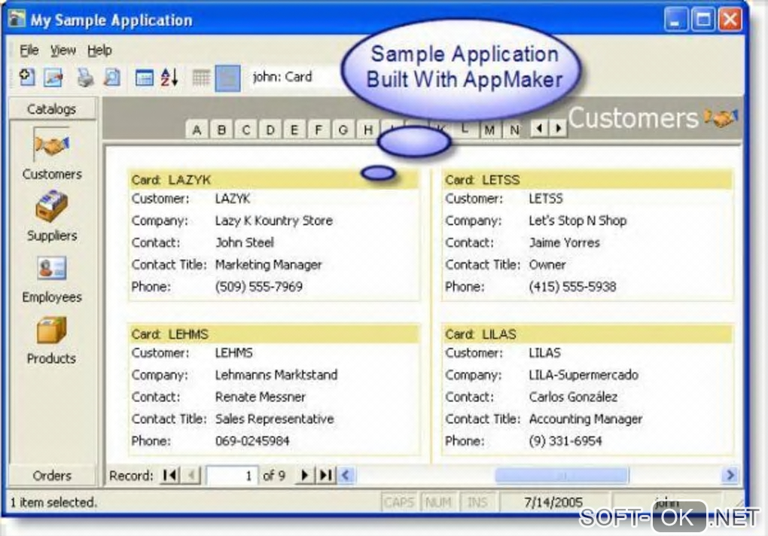Filter customers by letter H
Image resolution: width=768 pixels, height=536 pixels.
[368, 129]
